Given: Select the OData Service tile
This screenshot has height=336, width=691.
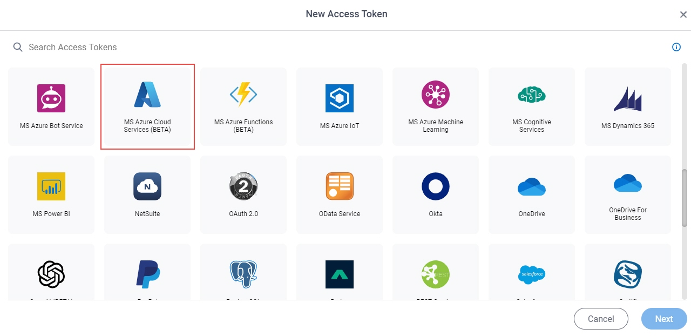Looking at the screenshot, I should pyautogui.click(x=340, y=194).
